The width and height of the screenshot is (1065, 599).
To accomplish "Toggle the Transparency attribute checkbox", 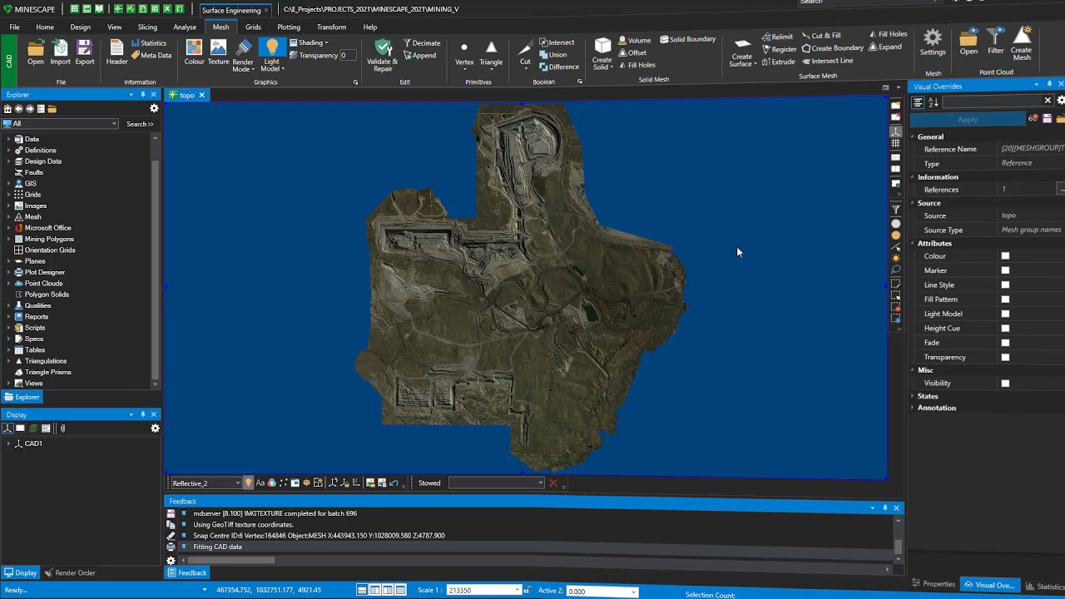I will (1005, 358).
